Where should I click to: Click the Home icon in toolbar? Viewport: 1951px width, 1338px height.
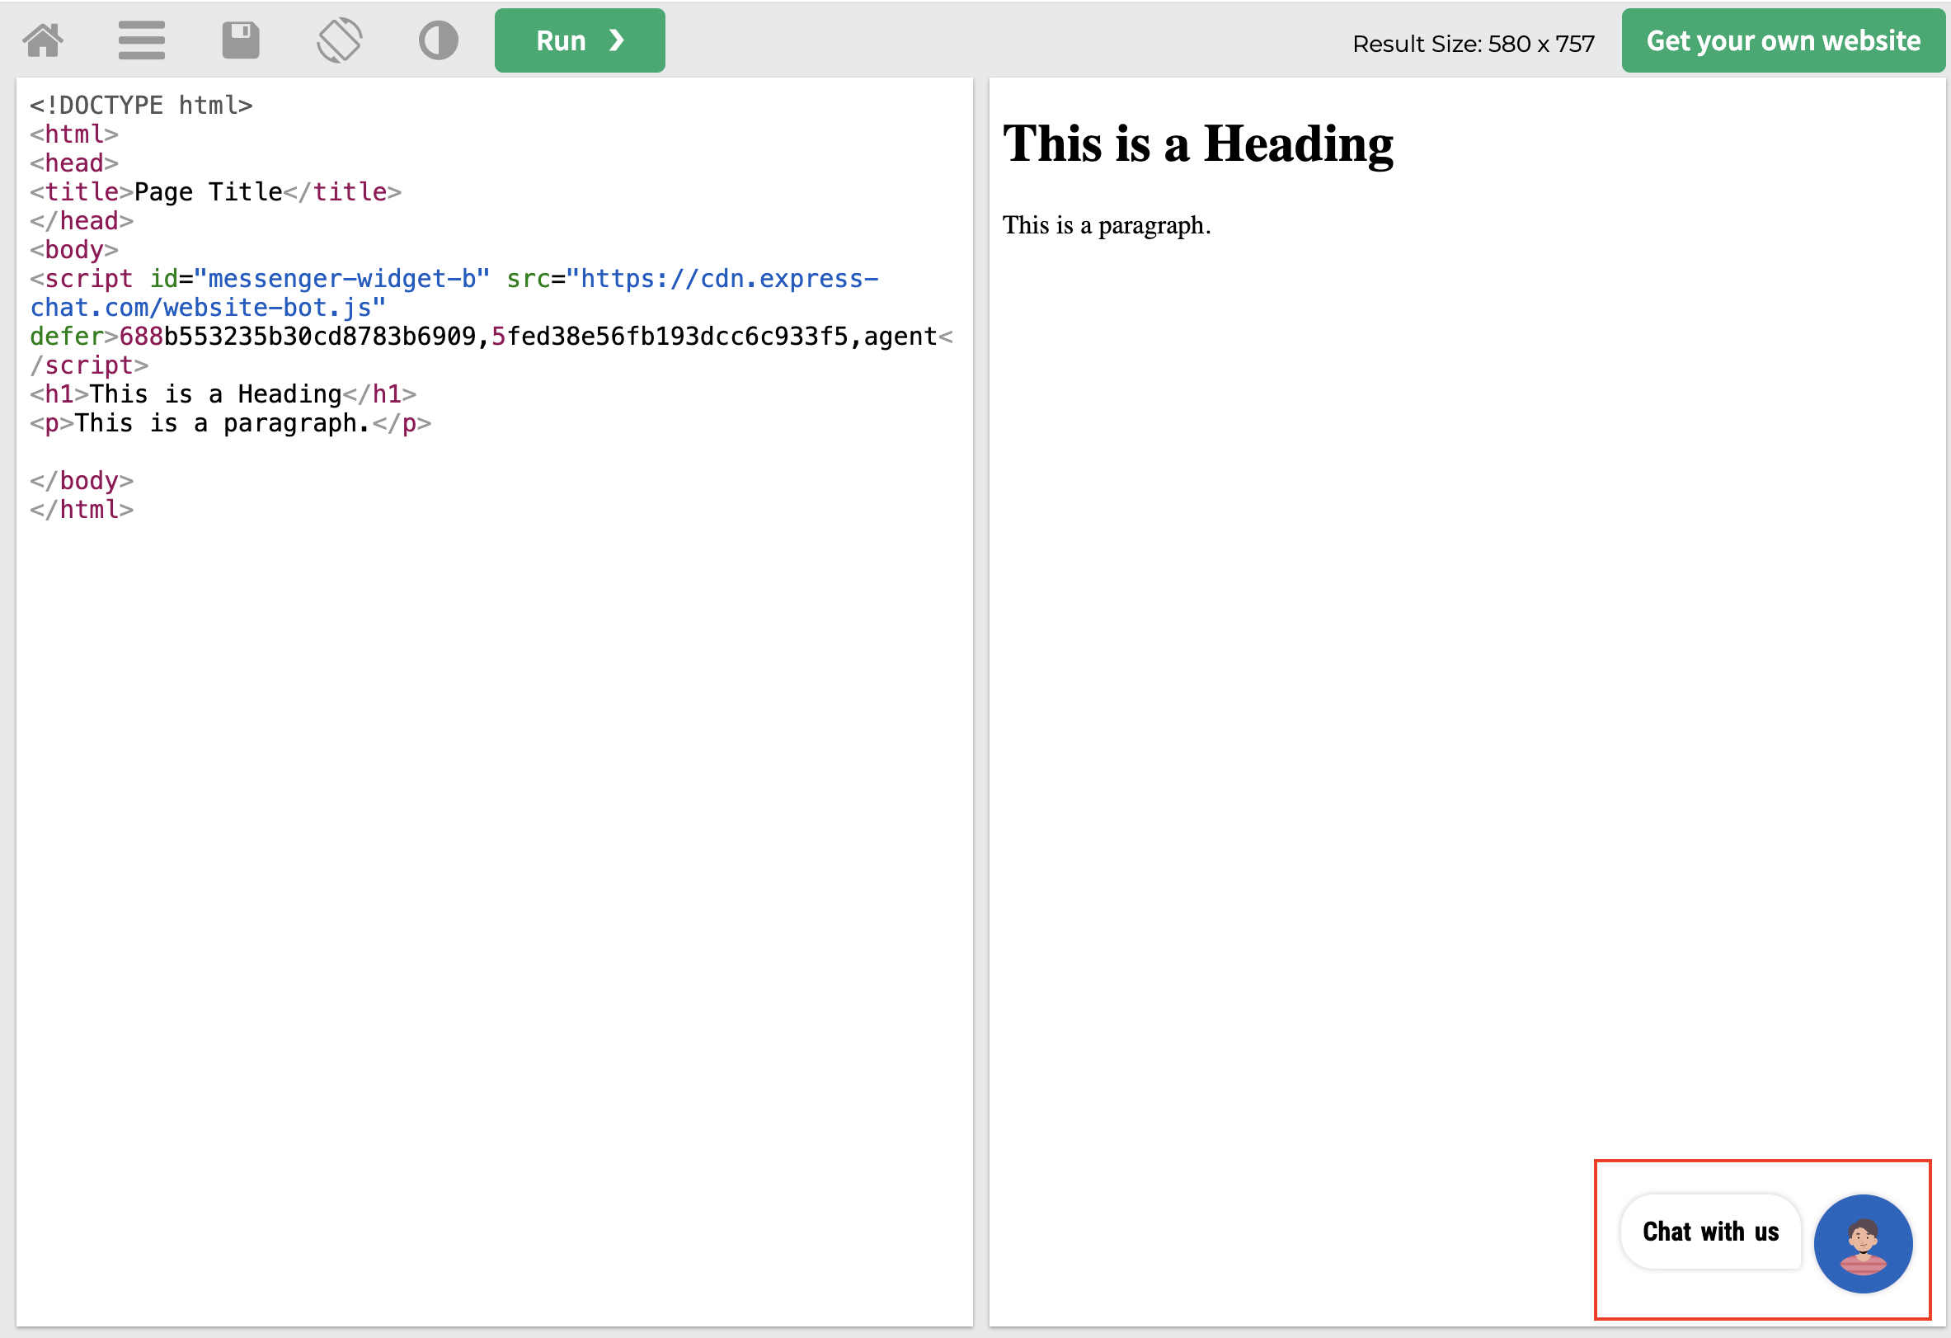[43, 40]
